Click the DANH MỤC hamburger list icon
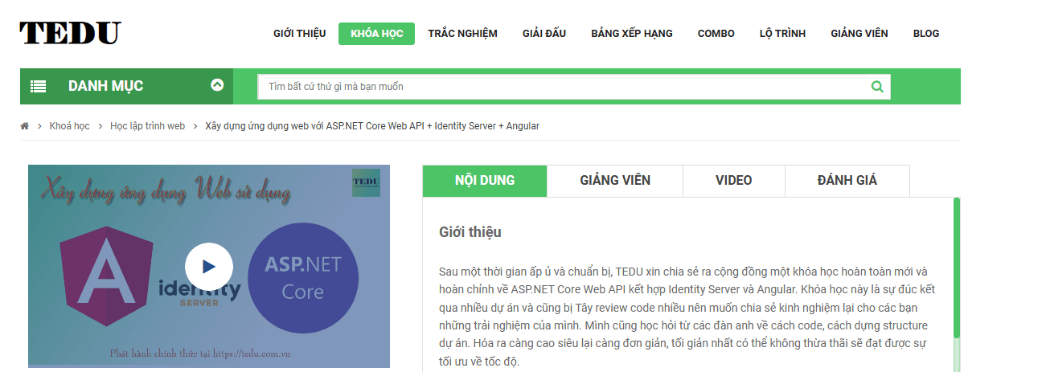 point(38,87)
